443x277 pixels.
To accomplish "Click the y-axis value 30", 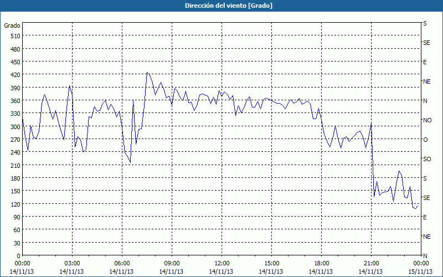I will pos(17,243).
